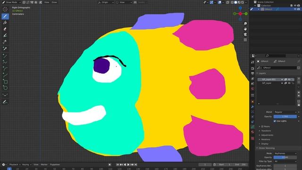Expand the Transform panel
302x170 pixels.
[266, 131]
